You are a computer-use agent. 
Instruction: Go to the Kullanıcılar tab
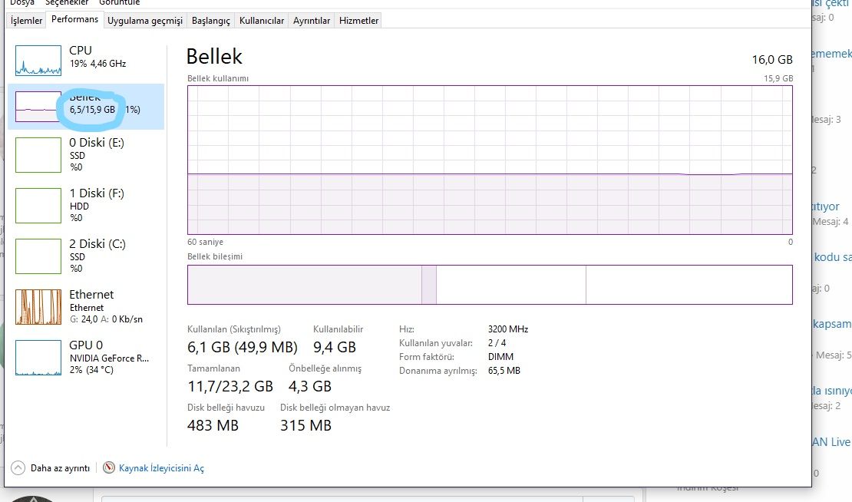(262, 21)
